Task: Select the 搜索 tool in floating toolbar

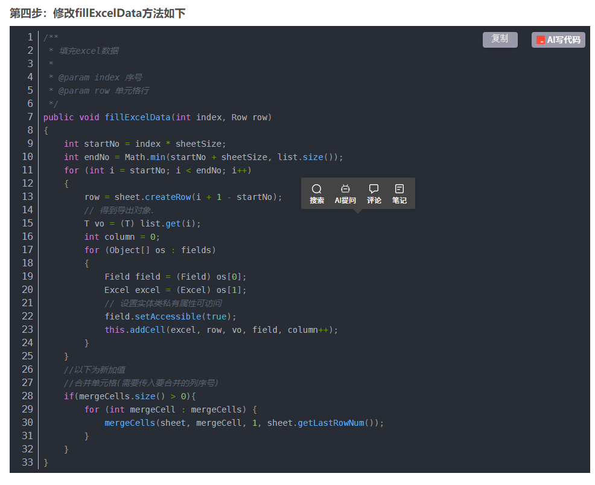Action: coord(317,192)
